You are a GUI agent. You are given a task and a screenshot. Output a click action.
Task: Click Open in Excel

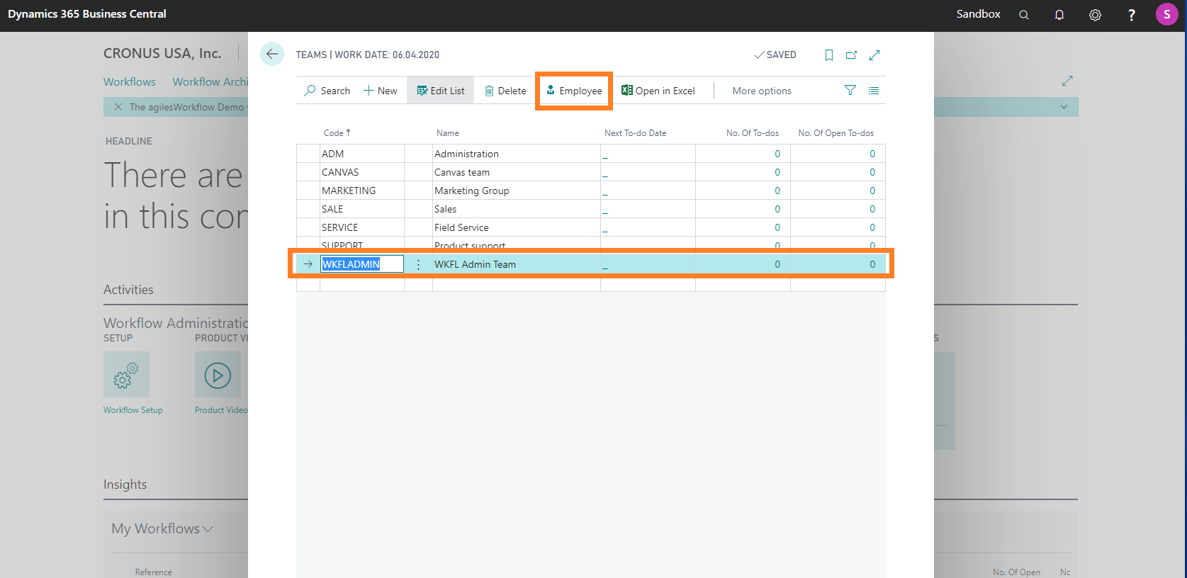(x=658, y=91)
